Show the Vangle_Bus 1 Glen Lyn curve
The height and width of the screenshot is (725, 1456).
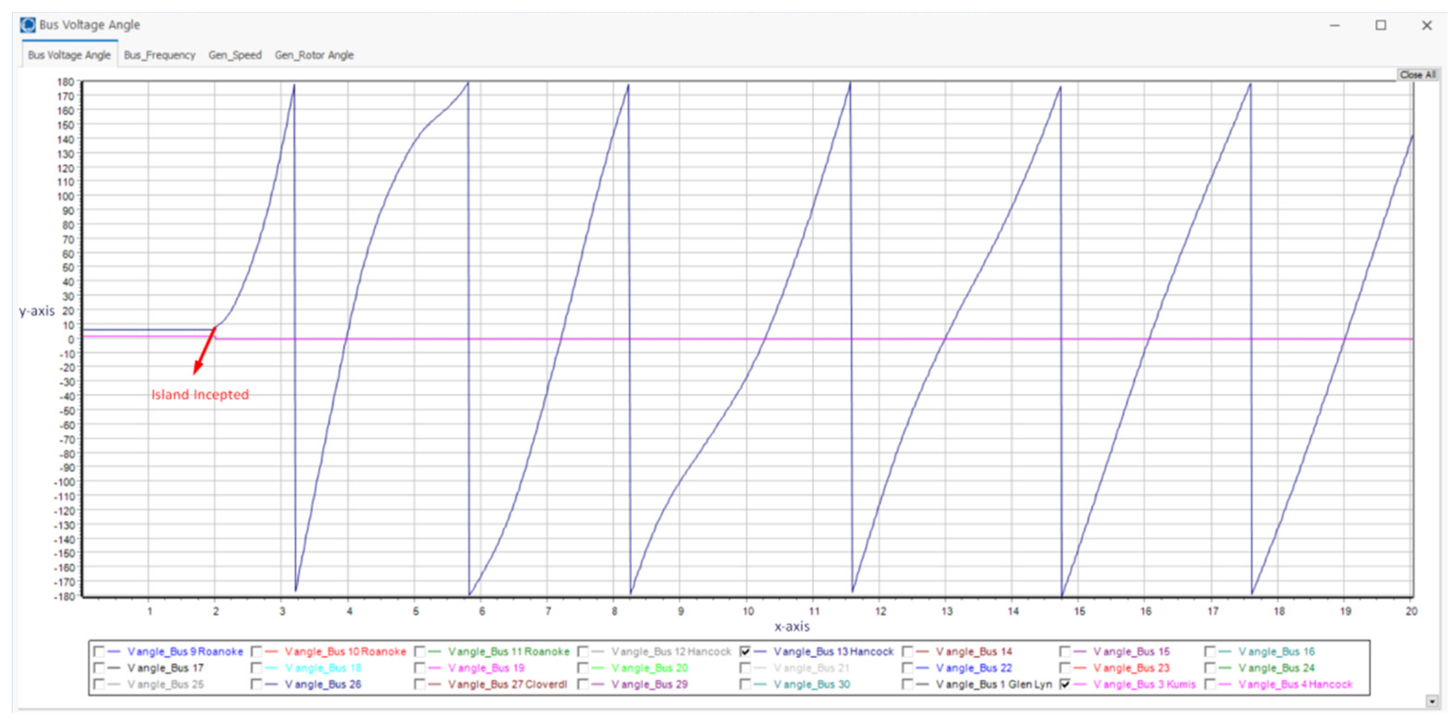point(908,684)
